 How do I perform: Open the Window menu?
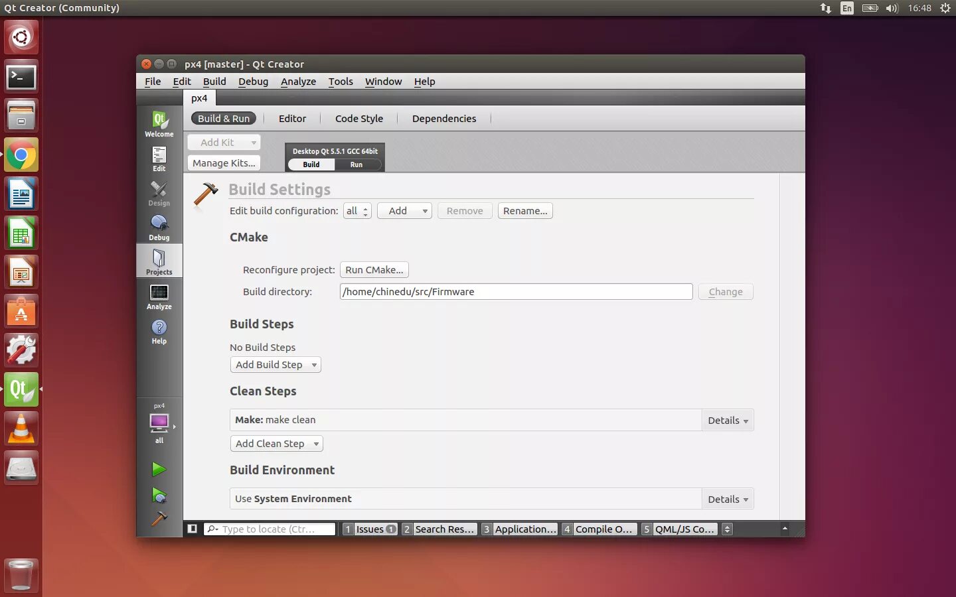click(383, 82)
